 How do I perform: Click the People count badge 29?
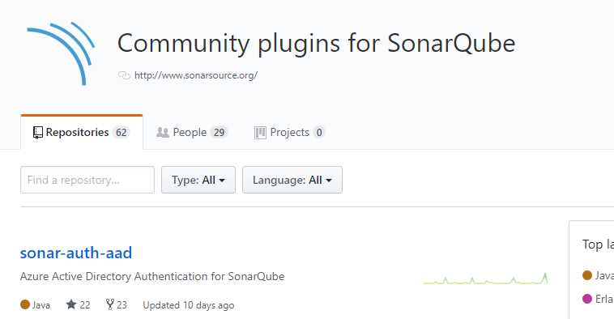[219, 132]
